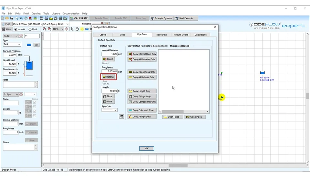Select the Imperial units radio button
310x177 pixels.
[15, 29]
